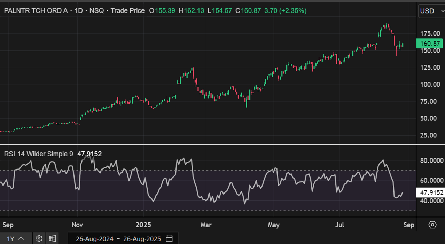
Task: Click the RSI upper dashed overbought line
Action: pyautogui.click(x=209, y=170)
